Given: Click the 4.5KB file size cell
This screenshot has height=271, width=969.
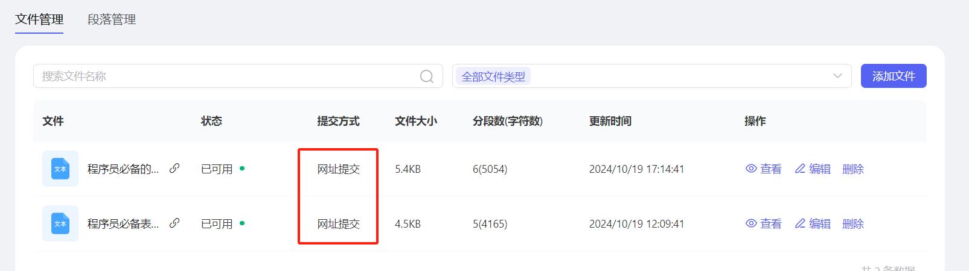Looking at the screenshot, I should coord(408,224).
